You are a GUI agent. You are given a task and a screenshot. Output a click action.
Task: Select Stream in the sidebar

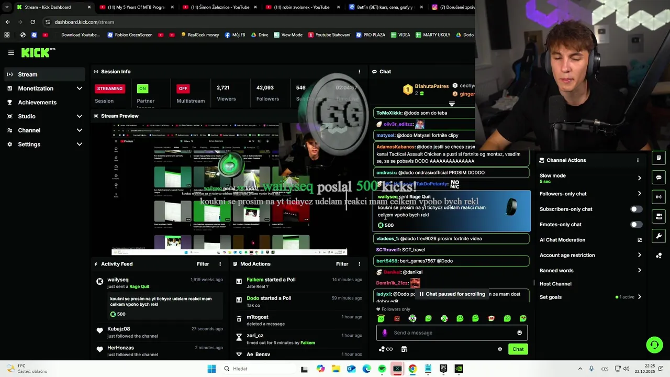[44, 74]
